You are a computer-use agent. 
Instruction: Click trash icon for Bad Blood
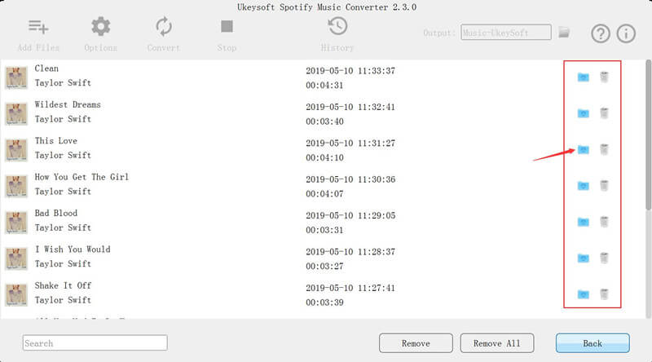point(604,222)
